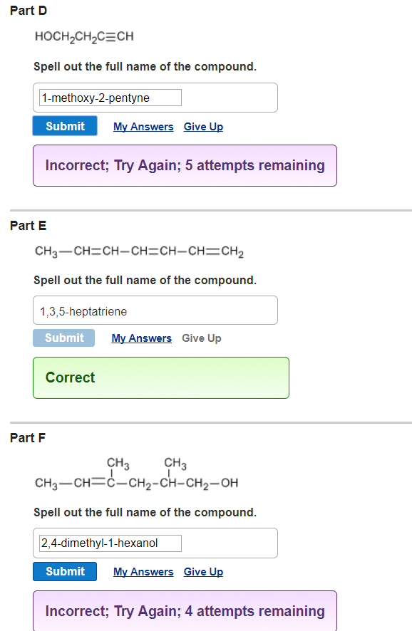Click the green Correct banner in Part E
This screenshot has height=631, width=412.
(x=160, y=377)
